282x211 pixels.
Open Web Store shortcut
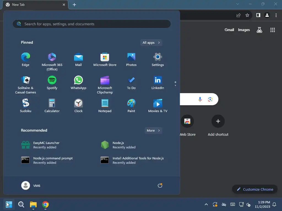click(x=187, y=126)
